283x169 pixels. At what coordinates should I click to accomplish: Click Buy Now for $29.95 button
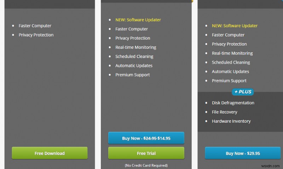(x=243, y=153)
